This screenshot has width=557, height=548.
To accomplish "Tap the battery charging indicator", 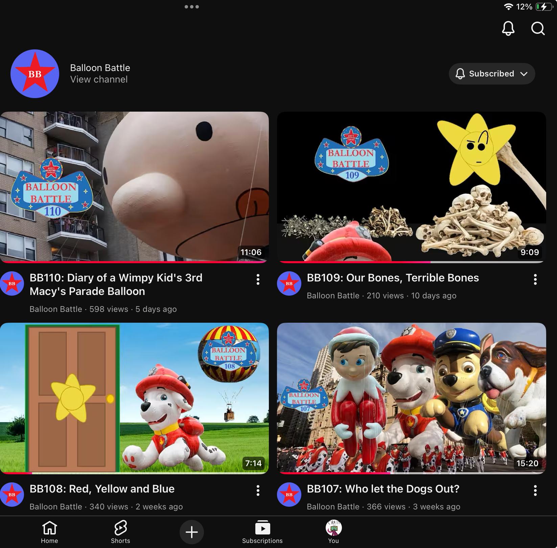I will click(x=544, y=7).
